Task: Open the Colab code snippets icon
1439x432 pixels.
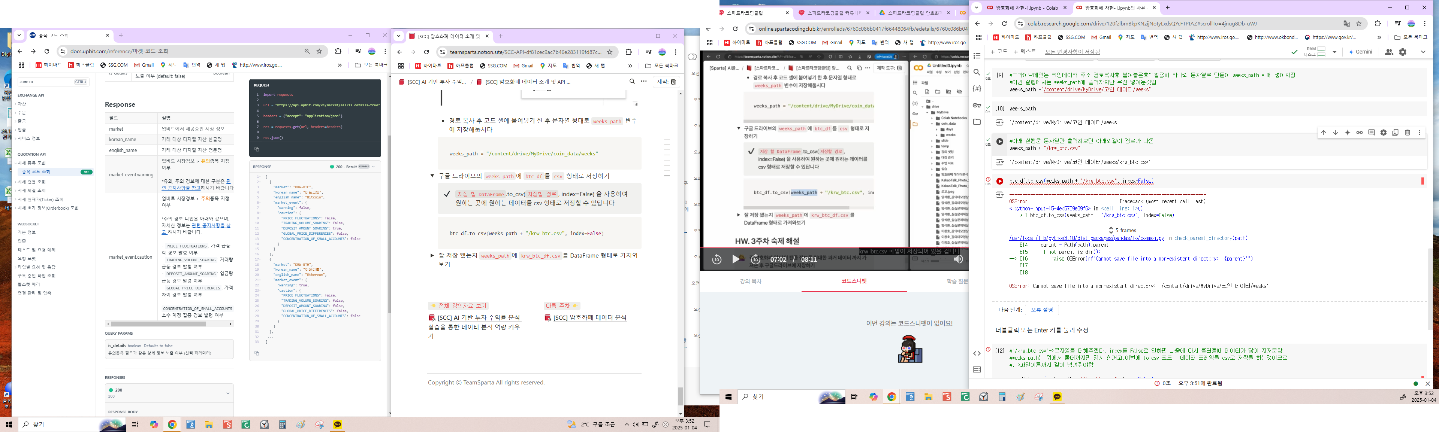Action: pos(977,353)
